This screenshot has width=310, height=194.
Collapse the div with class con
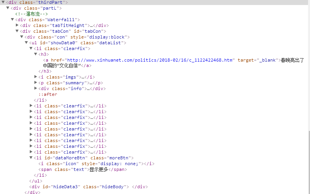click(x=22, y=37)
